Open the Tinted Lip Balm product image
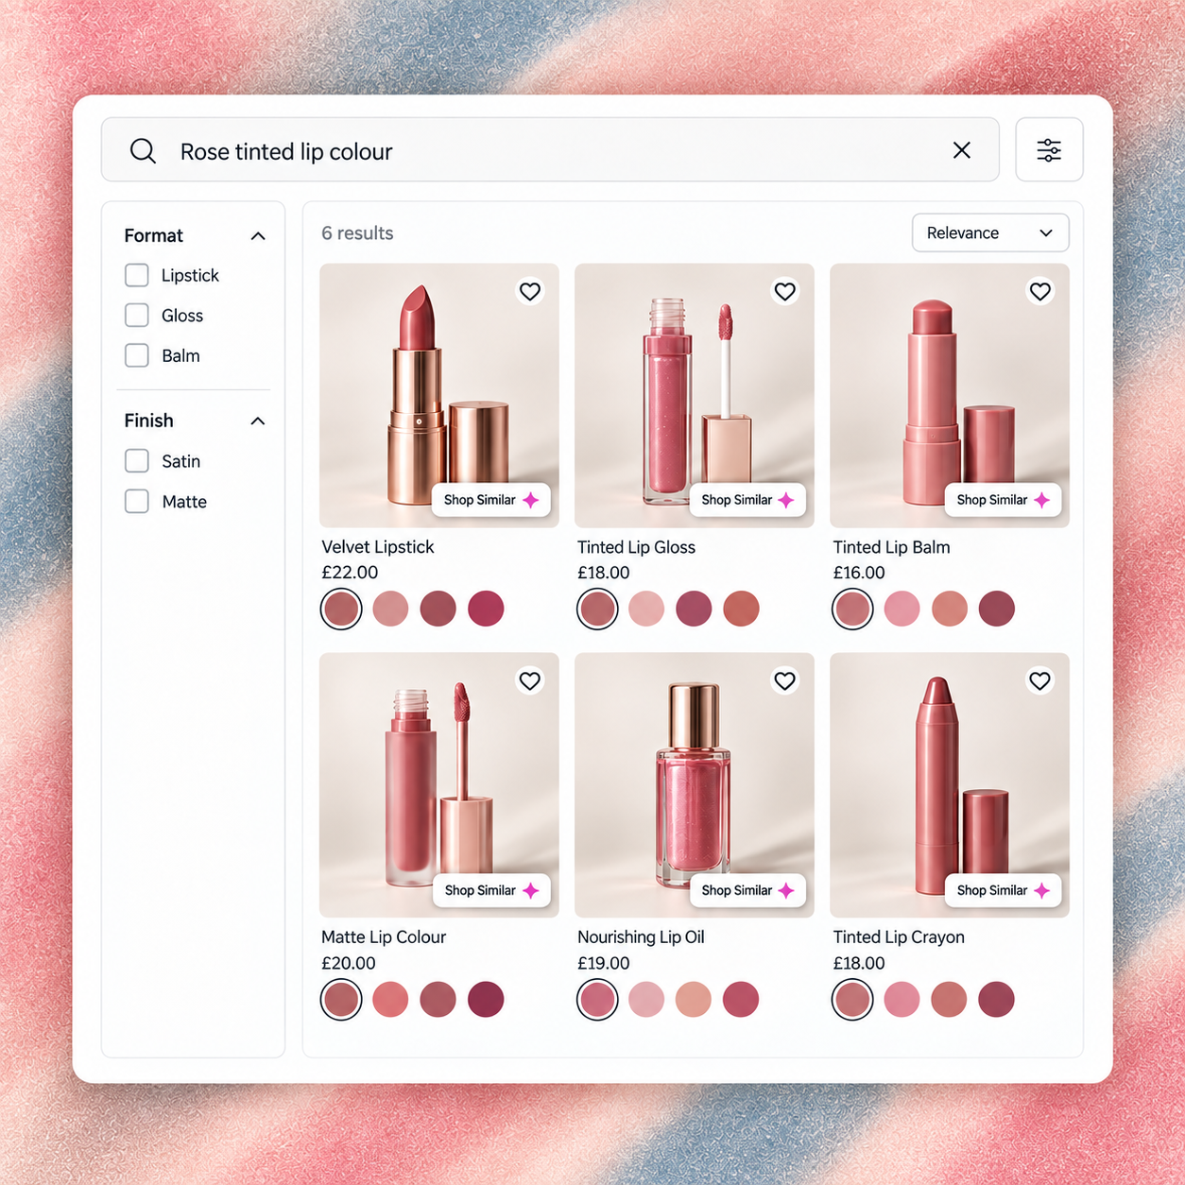The width and height of the screenshot is (1185, 1185). click(950, 395)
